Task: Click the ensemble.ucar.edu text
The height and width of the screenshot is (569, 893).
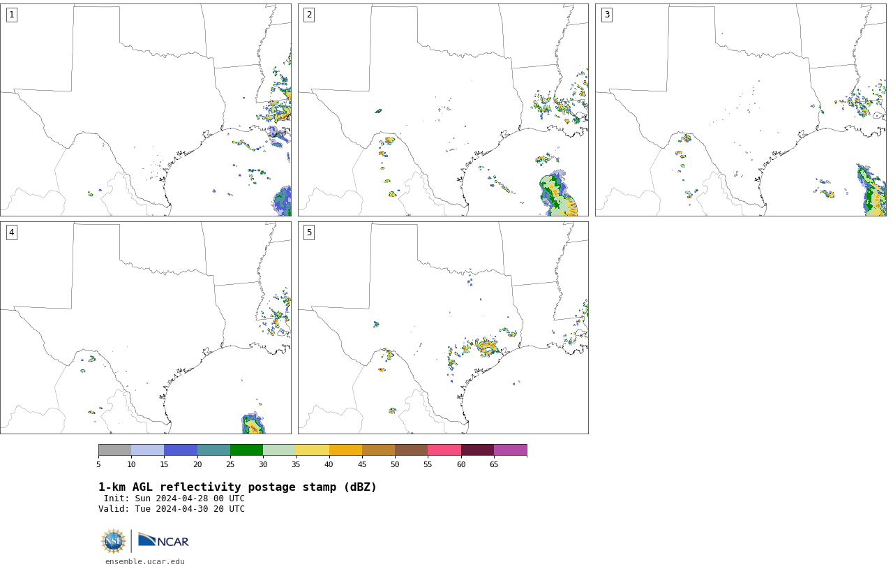Action: (145, 561)
